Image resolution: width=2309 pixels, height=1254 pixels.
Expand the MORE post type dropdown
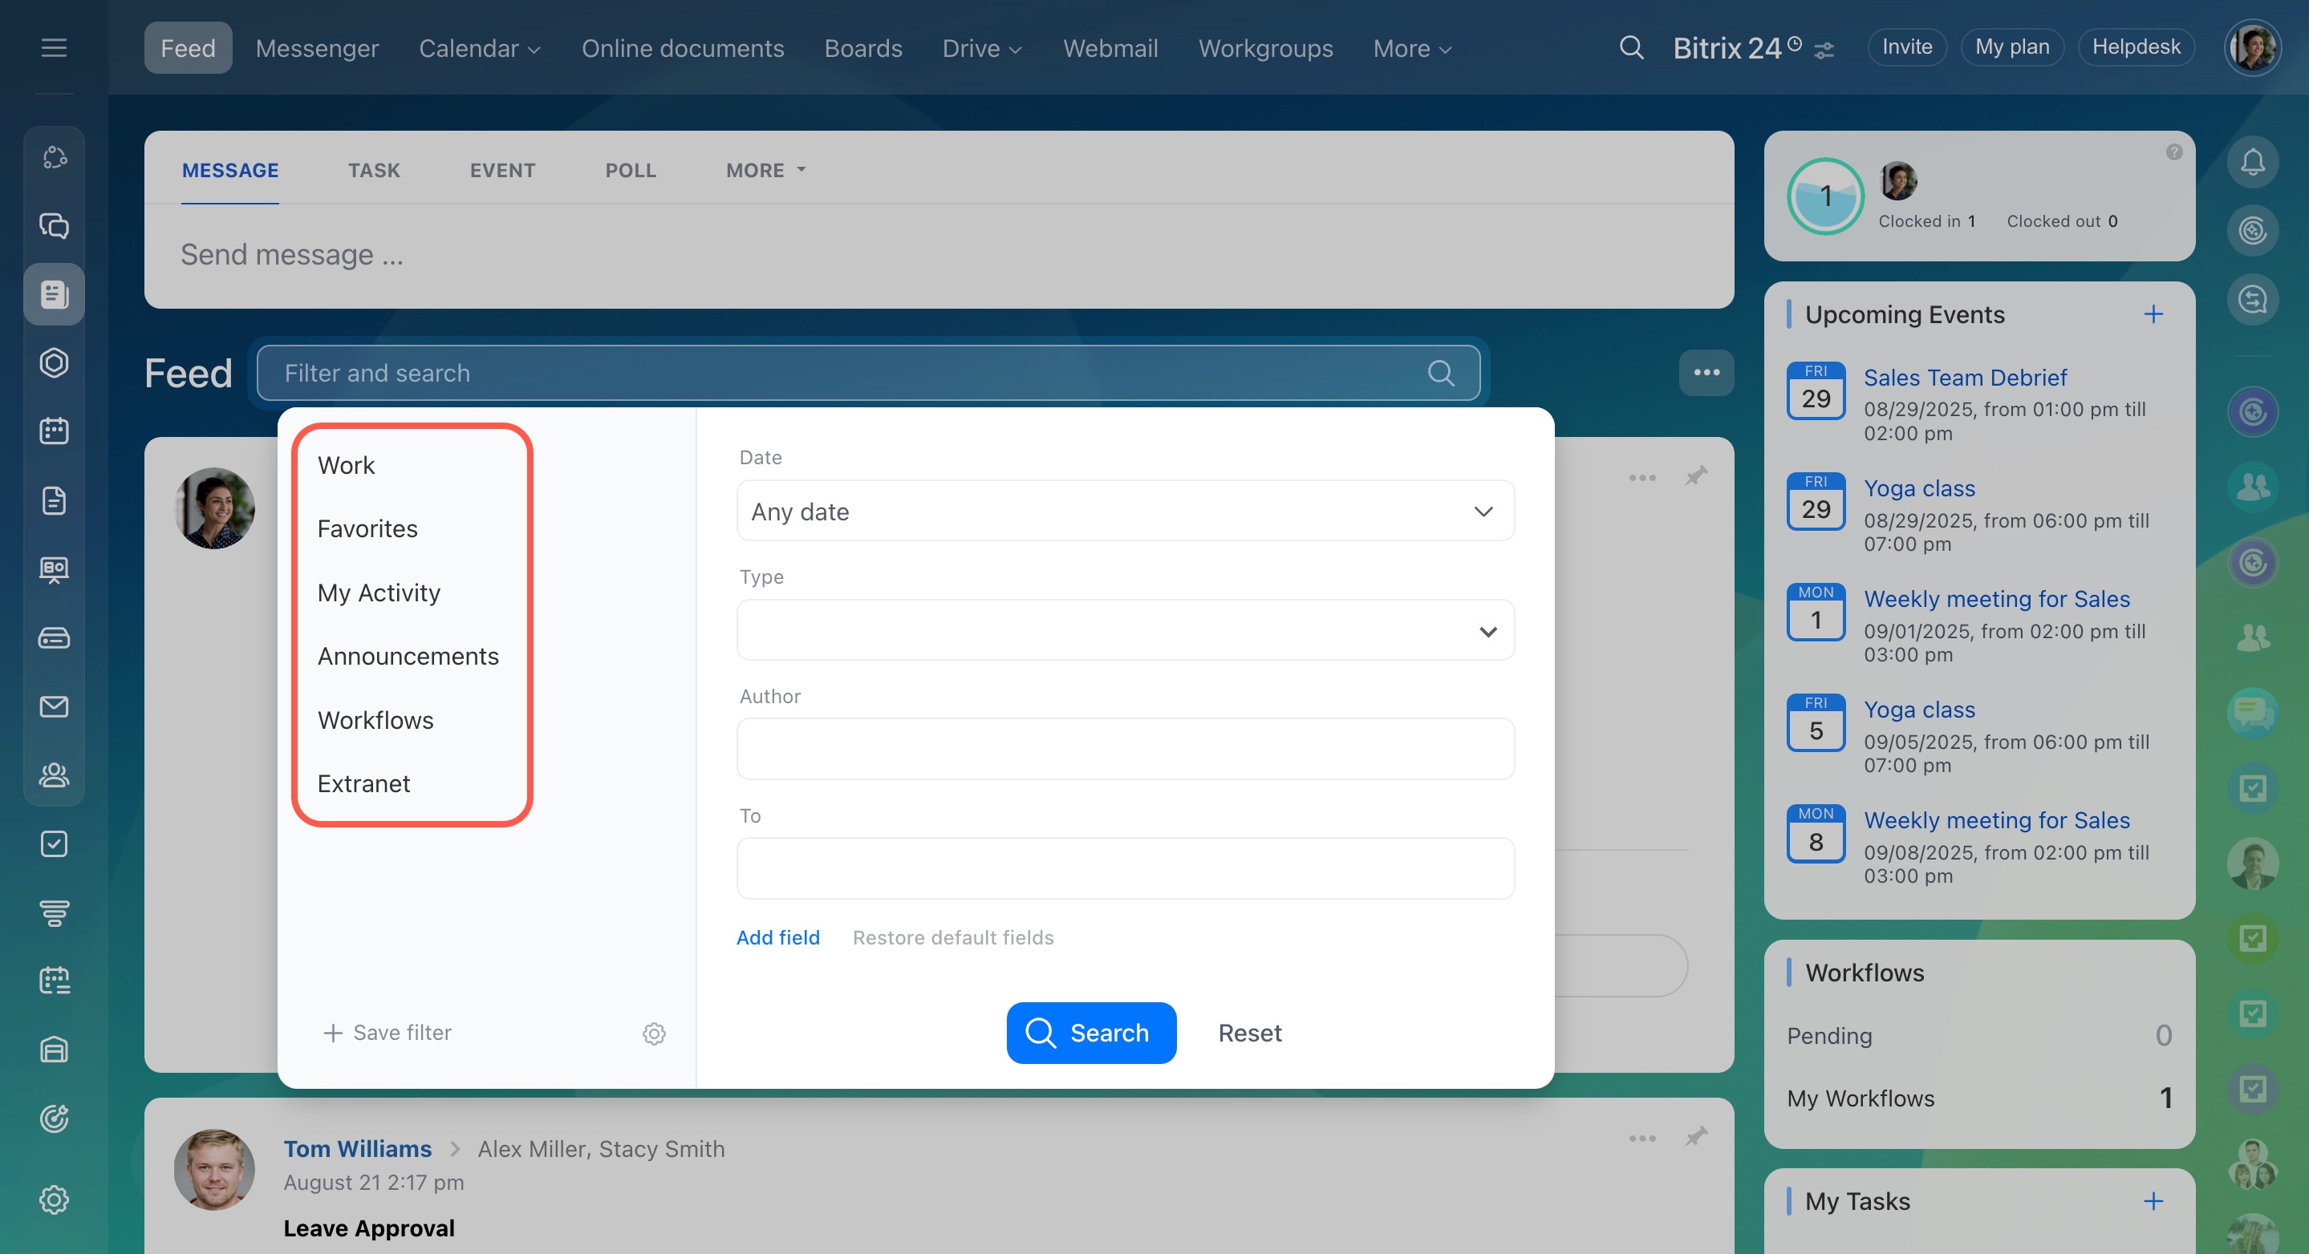(x=765, y=170)
